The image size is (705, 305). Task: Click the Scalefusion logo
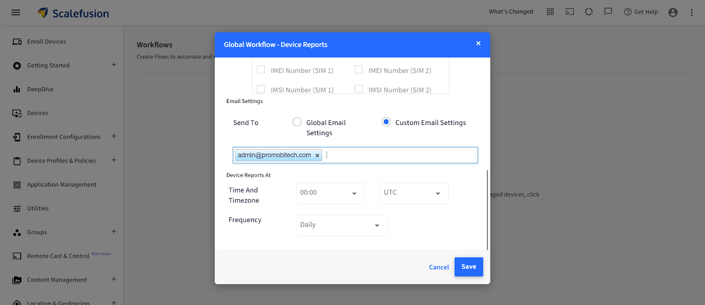pos(73,13)
